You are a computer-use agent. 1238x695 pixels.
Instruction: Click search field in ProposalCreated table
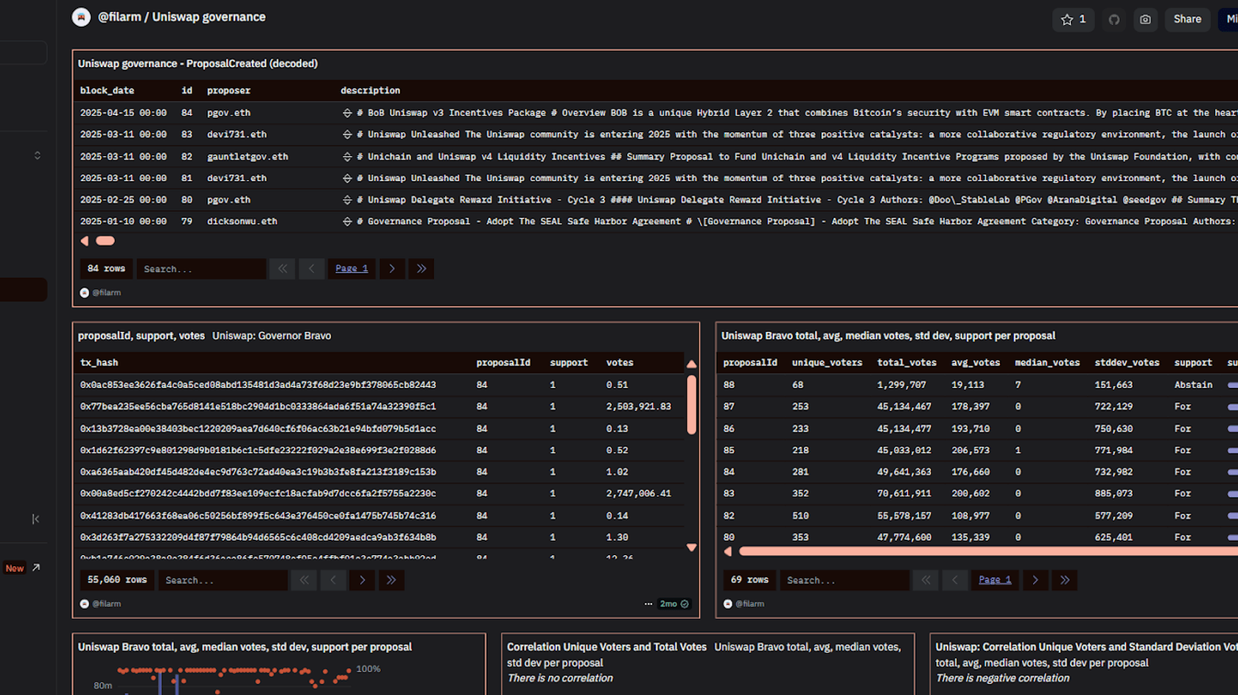point(201,269)
